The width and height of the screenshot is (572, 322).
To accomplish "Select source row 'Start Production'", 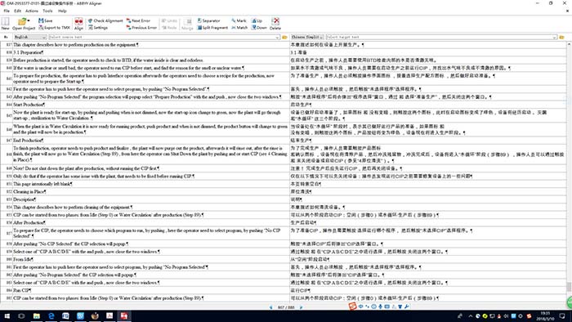I will 151,105.
